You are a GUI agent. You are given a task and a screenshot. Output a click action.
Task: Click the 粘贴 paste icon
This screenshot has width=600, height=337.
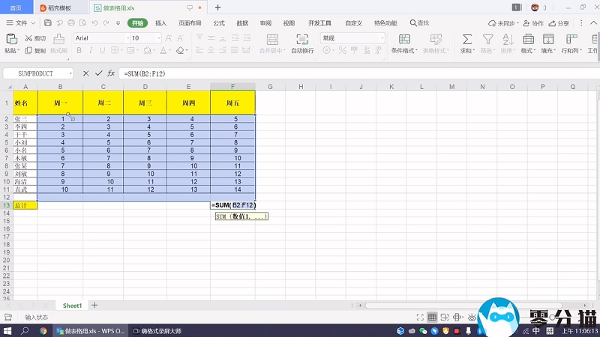[11, 39]
